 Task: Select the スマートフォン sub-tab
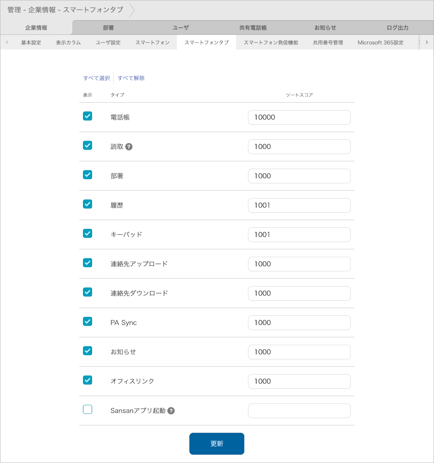(152, 43)
